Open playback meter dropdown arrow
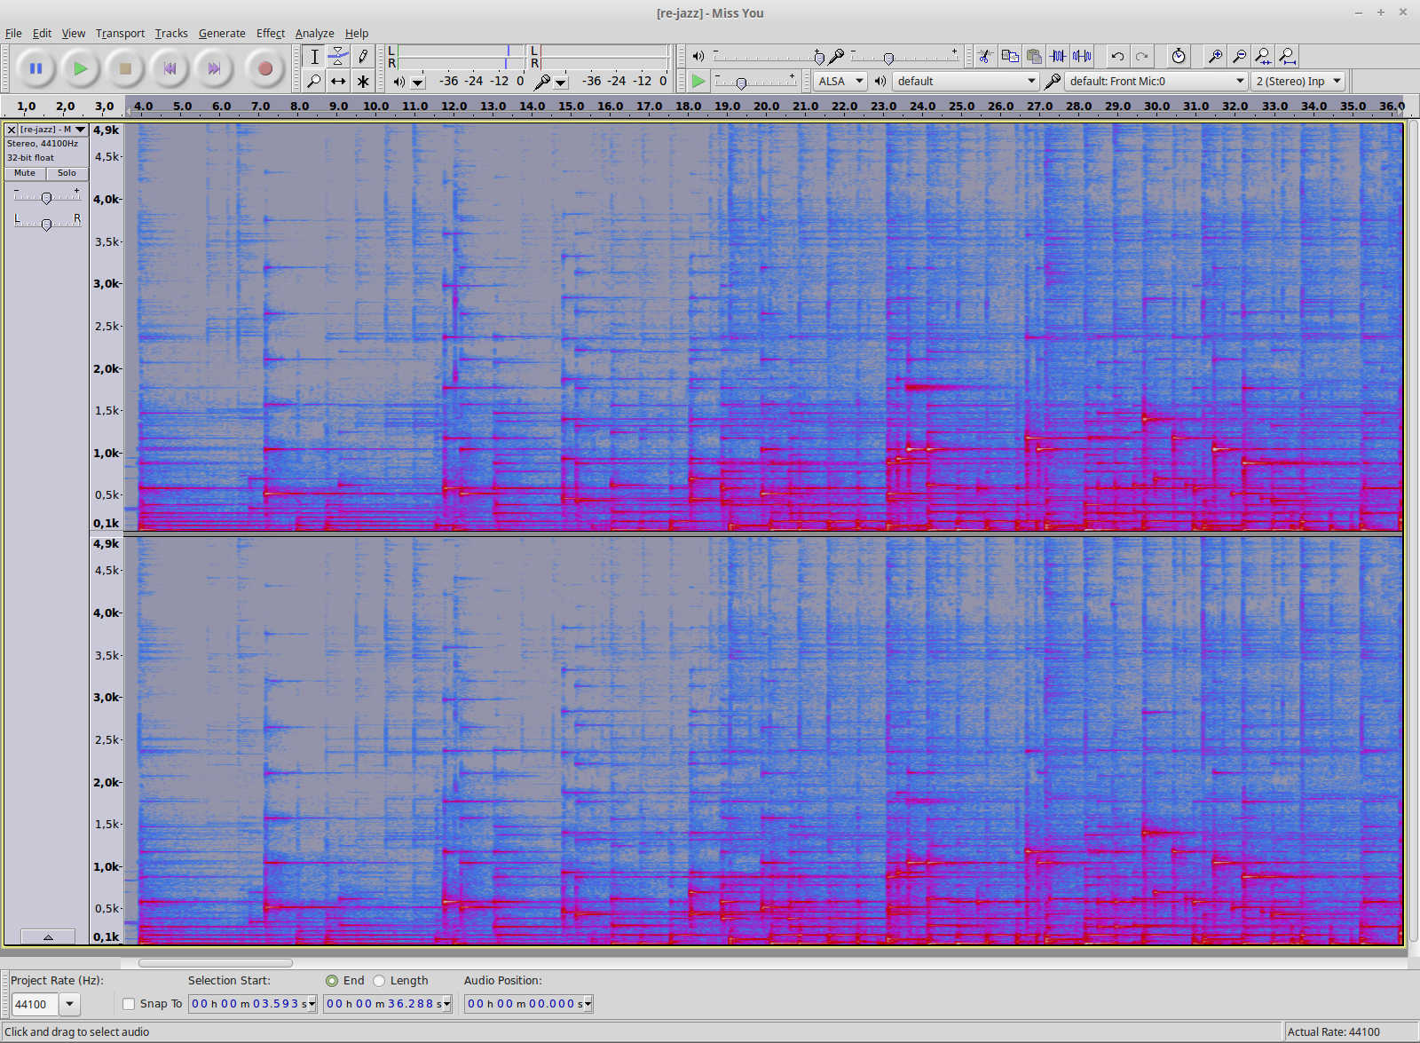 pyautogui.click(x=418, y=82)
